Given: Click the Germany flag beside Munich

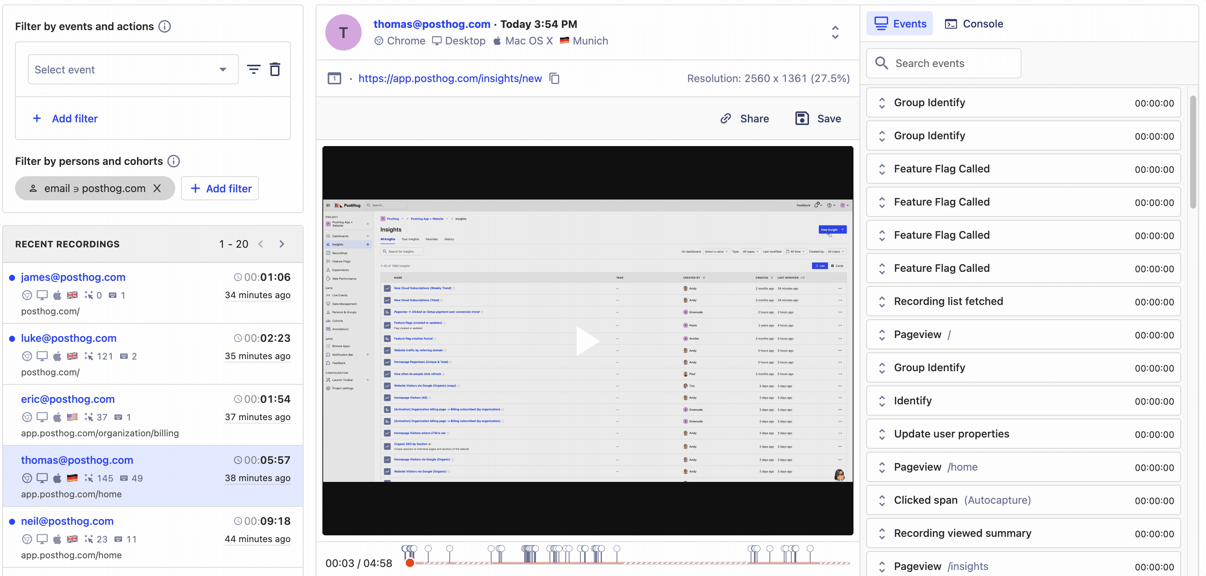Looking at the screenshot, I should coord(564,40).
